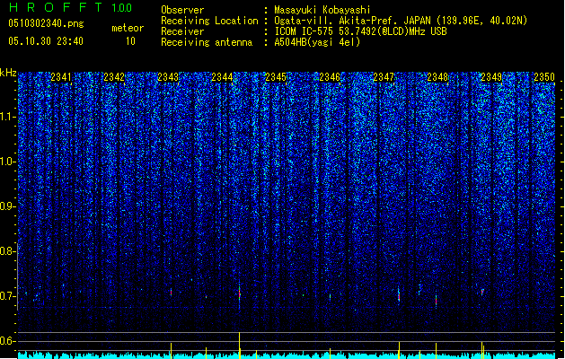Click the 'Observer' field label
Viewport: 565px width, 359px height.
182,10
